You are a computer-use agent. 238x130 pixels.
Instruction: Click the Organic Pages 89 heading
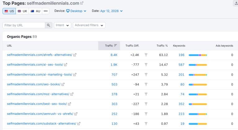[x=22, y=37]
